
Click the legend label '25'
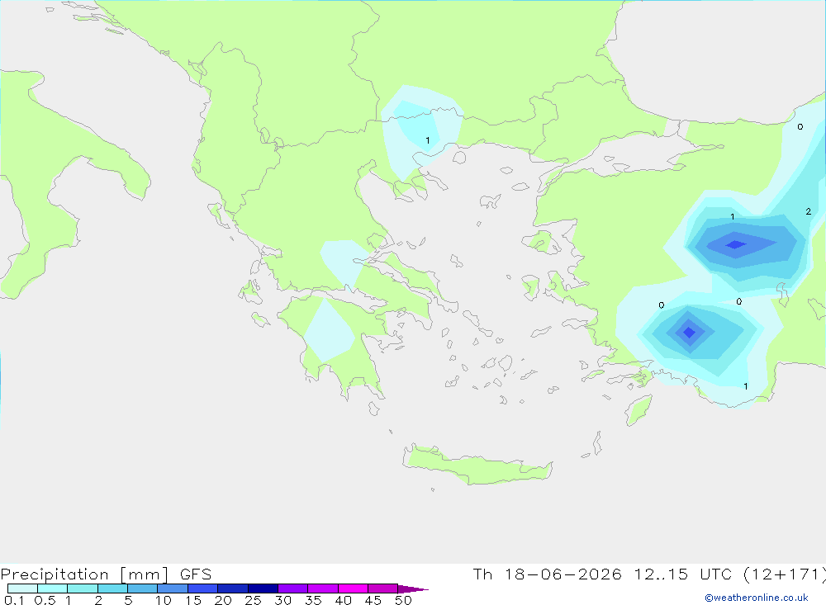coord(254,600)
